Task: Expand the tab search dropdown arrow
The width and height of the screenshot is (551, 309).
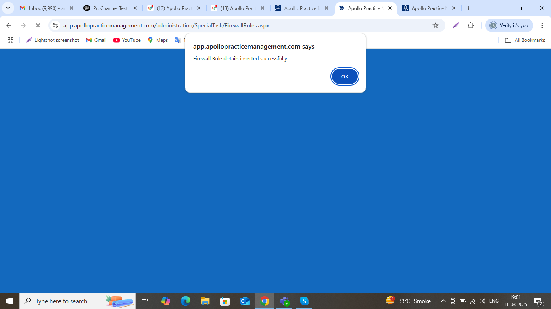Action: 8,8
